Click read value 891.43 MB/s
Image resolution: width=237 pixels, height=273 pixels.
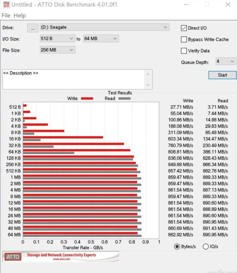tap(215, 228)
